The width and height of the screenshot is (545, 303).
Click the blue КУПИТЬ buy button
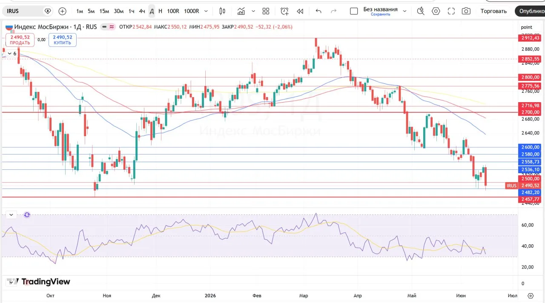coord(63,40)
